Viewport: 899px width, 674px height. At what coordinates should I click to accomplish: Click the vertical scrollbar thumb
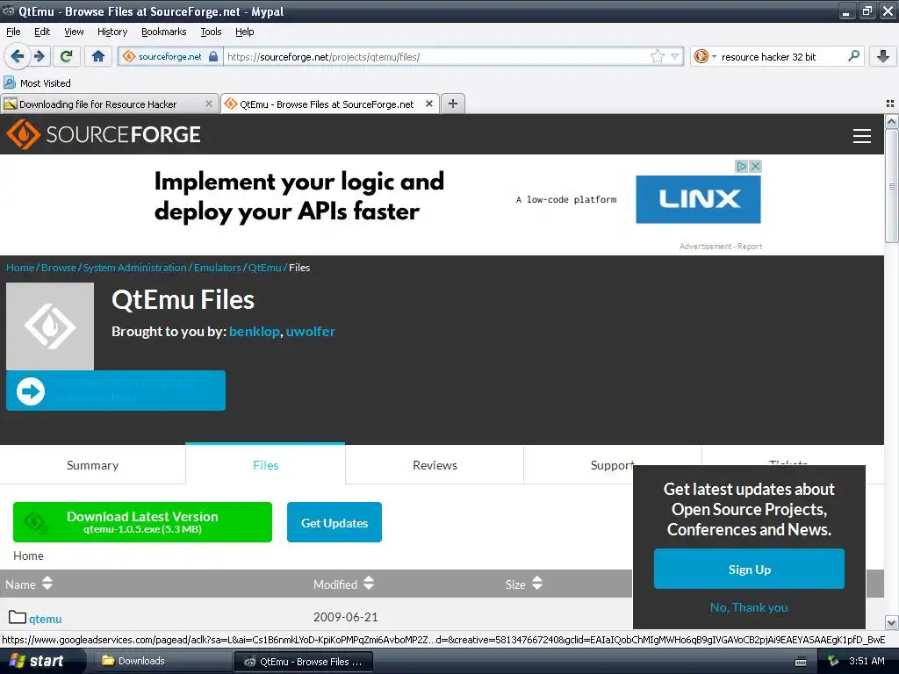(891, 186)
